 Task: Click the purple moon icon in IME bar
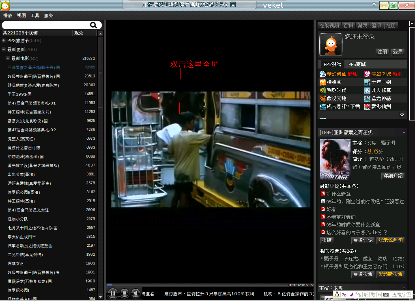351,295
